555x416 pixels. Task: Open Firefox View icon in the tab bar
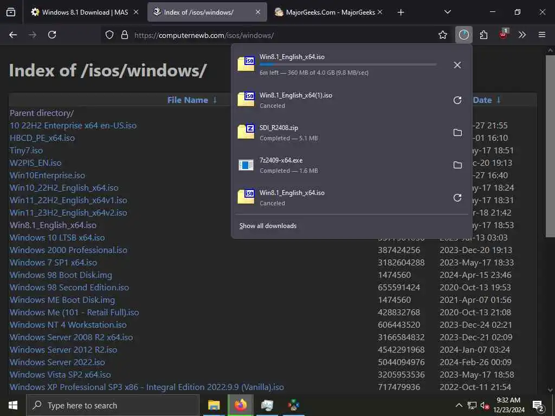click(x=11, y=12)
